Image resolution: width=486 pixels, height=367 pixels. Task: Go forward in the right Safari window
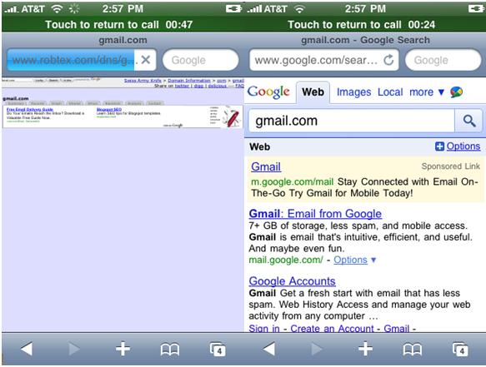(x=317, y=349)
